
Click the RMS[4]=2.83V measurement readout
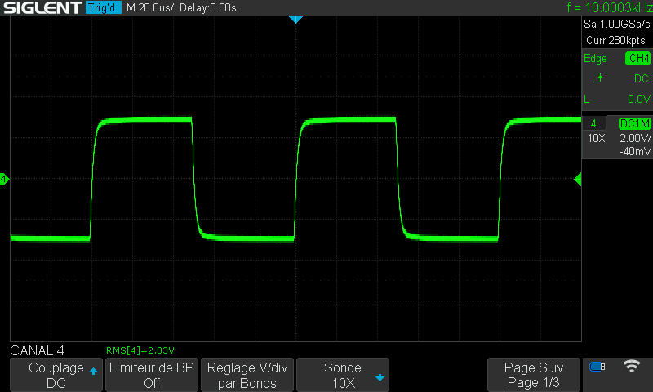pyautogui.click(x=140, y=350)
